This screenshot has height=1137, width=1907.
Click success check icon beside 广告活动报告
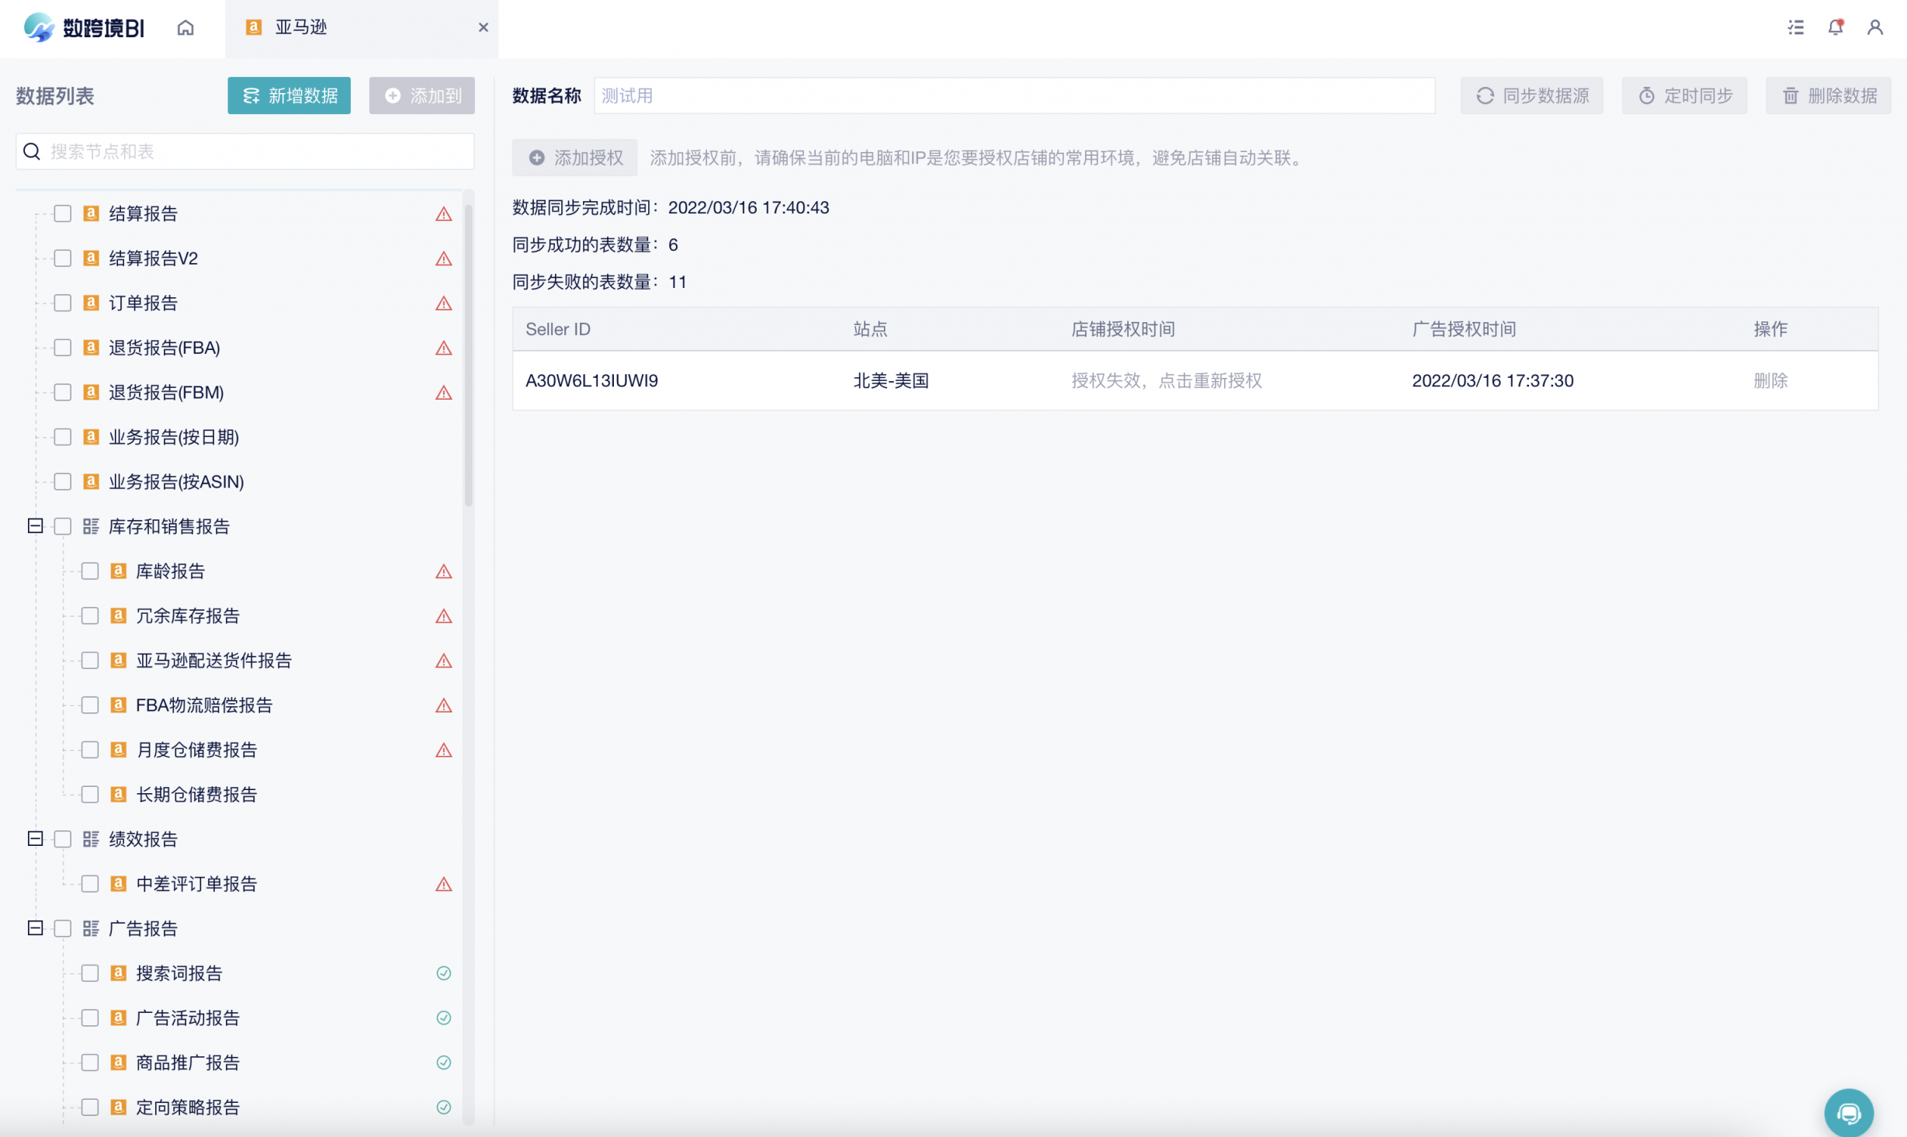pyautogui.click(x=444, y=1018)
